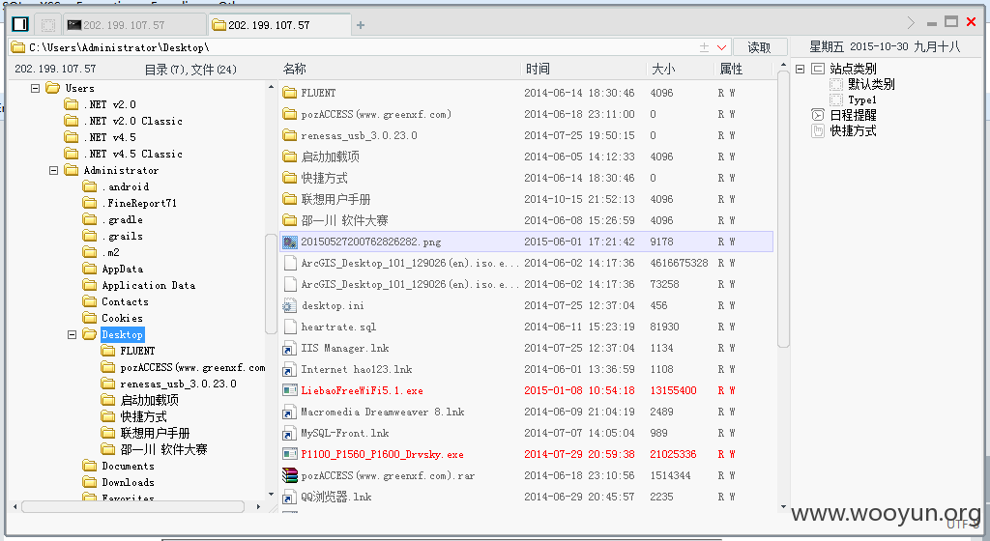Click the folder tree horizontal scrollbar
The width and height of the screenshot is (990, 541).
[133, 506]
